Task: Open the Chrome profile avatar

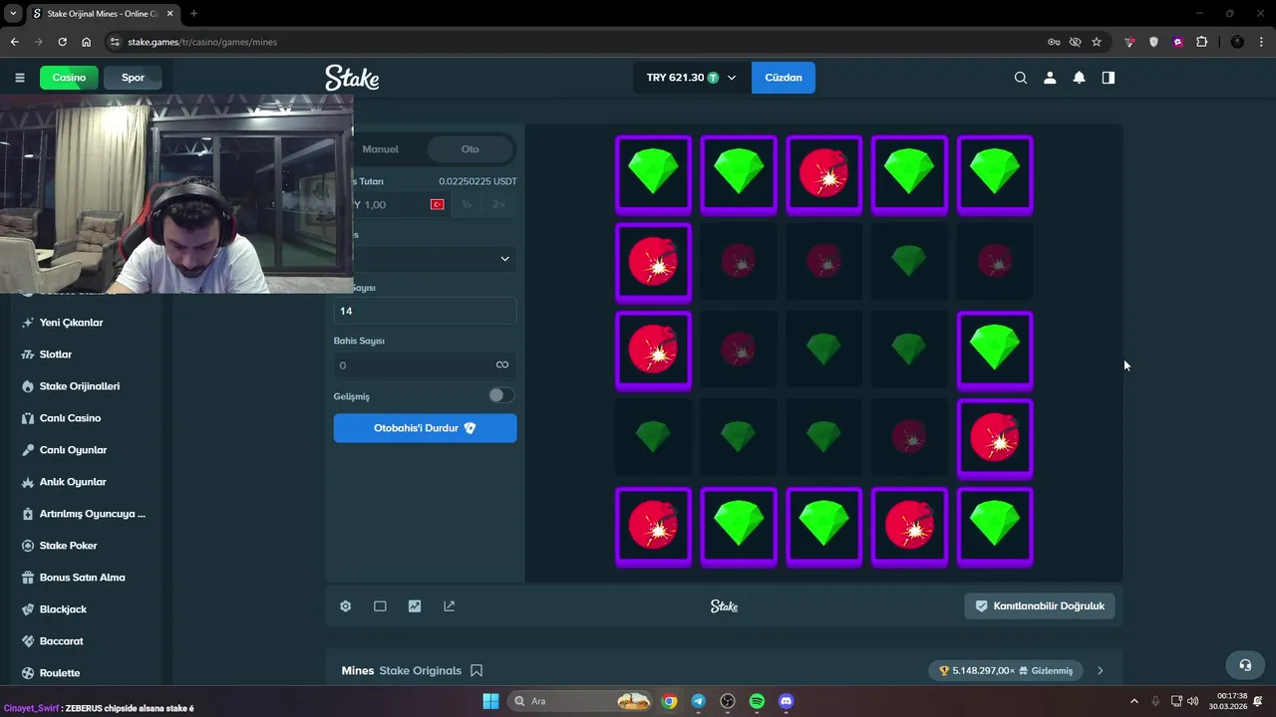Action: point(1237,42)
